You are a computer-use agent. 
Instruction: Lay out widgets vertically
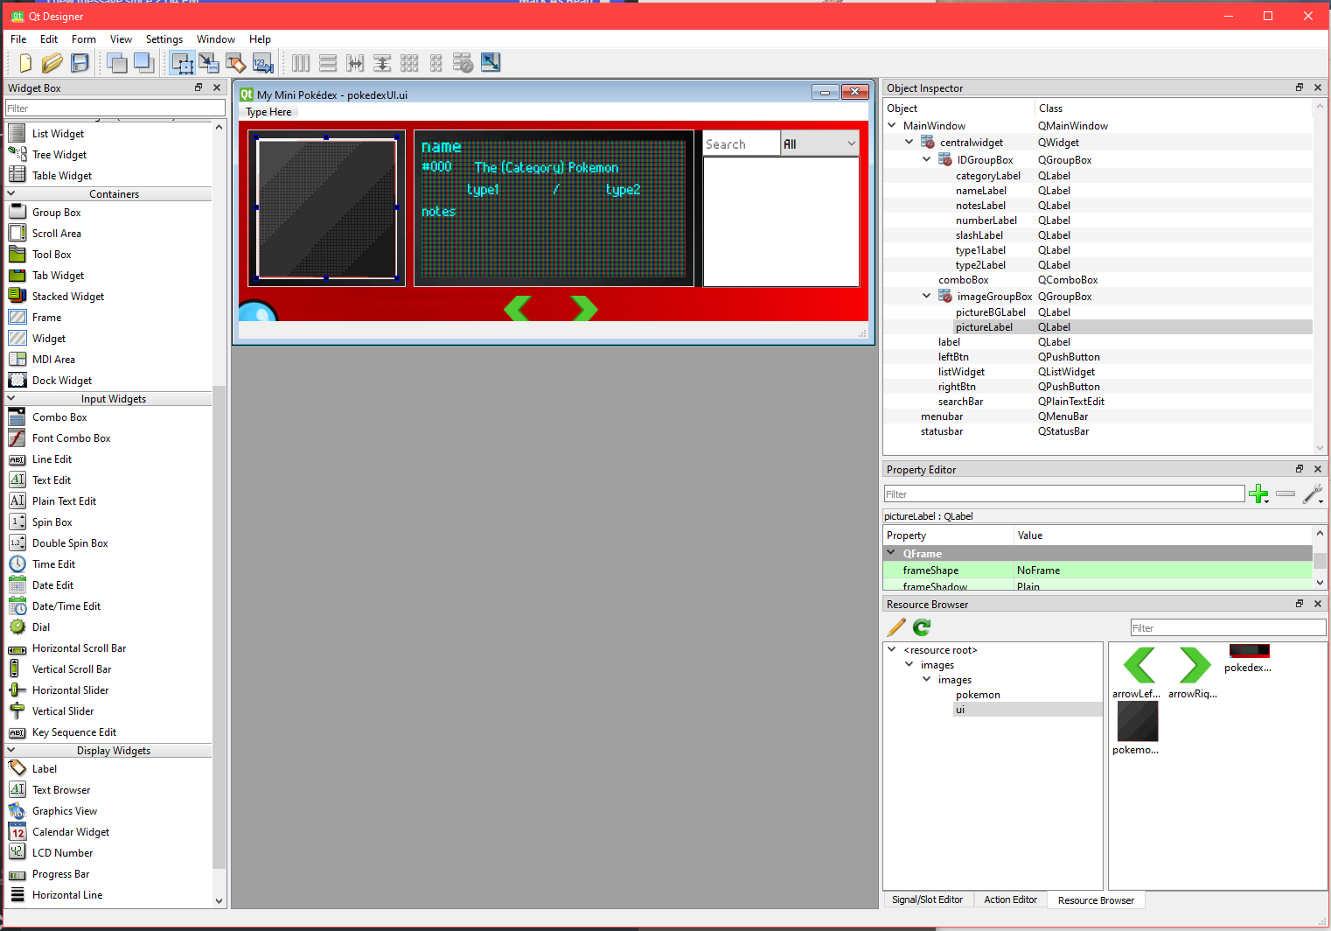pos(328,63)
